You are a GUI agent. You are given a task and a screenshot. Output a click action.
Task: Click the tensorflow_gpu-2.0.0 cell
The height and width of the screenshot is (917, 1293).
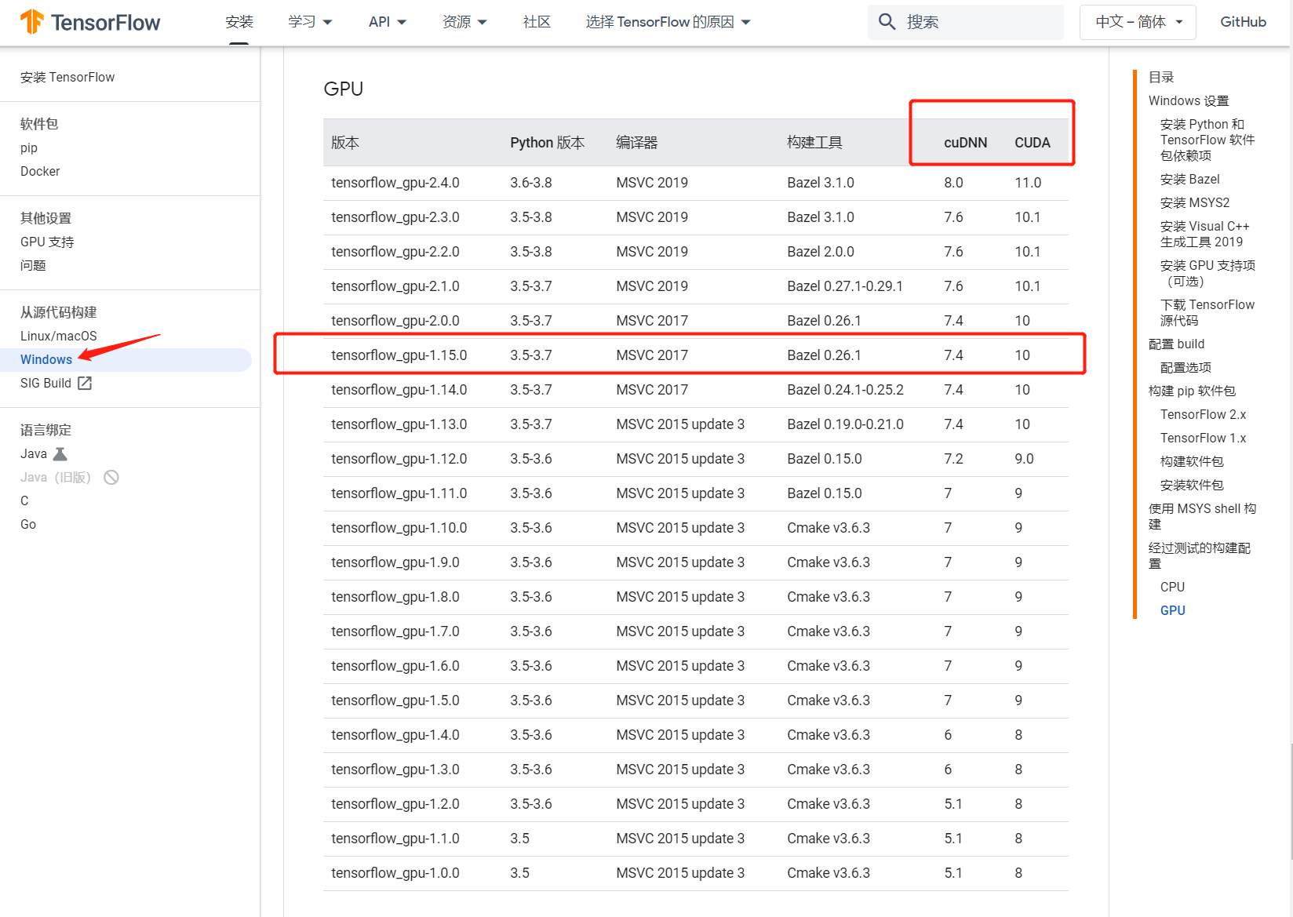[395, 321]
